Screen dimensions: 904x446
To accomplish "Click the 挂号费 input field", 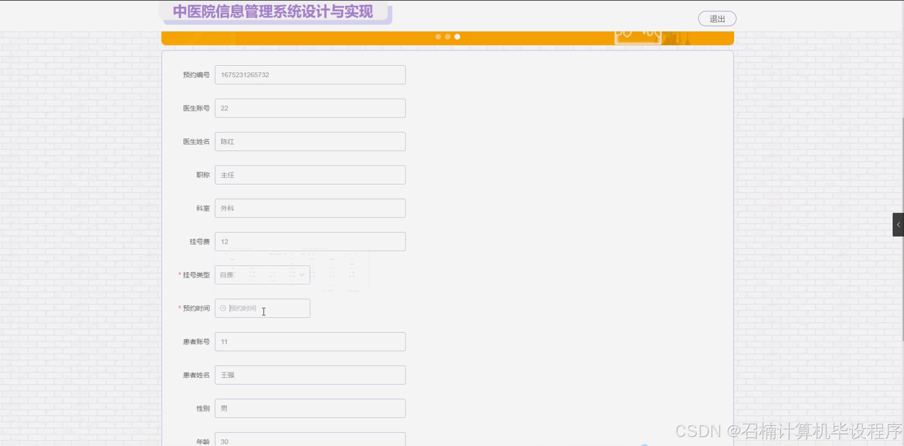I will point(310,242).
